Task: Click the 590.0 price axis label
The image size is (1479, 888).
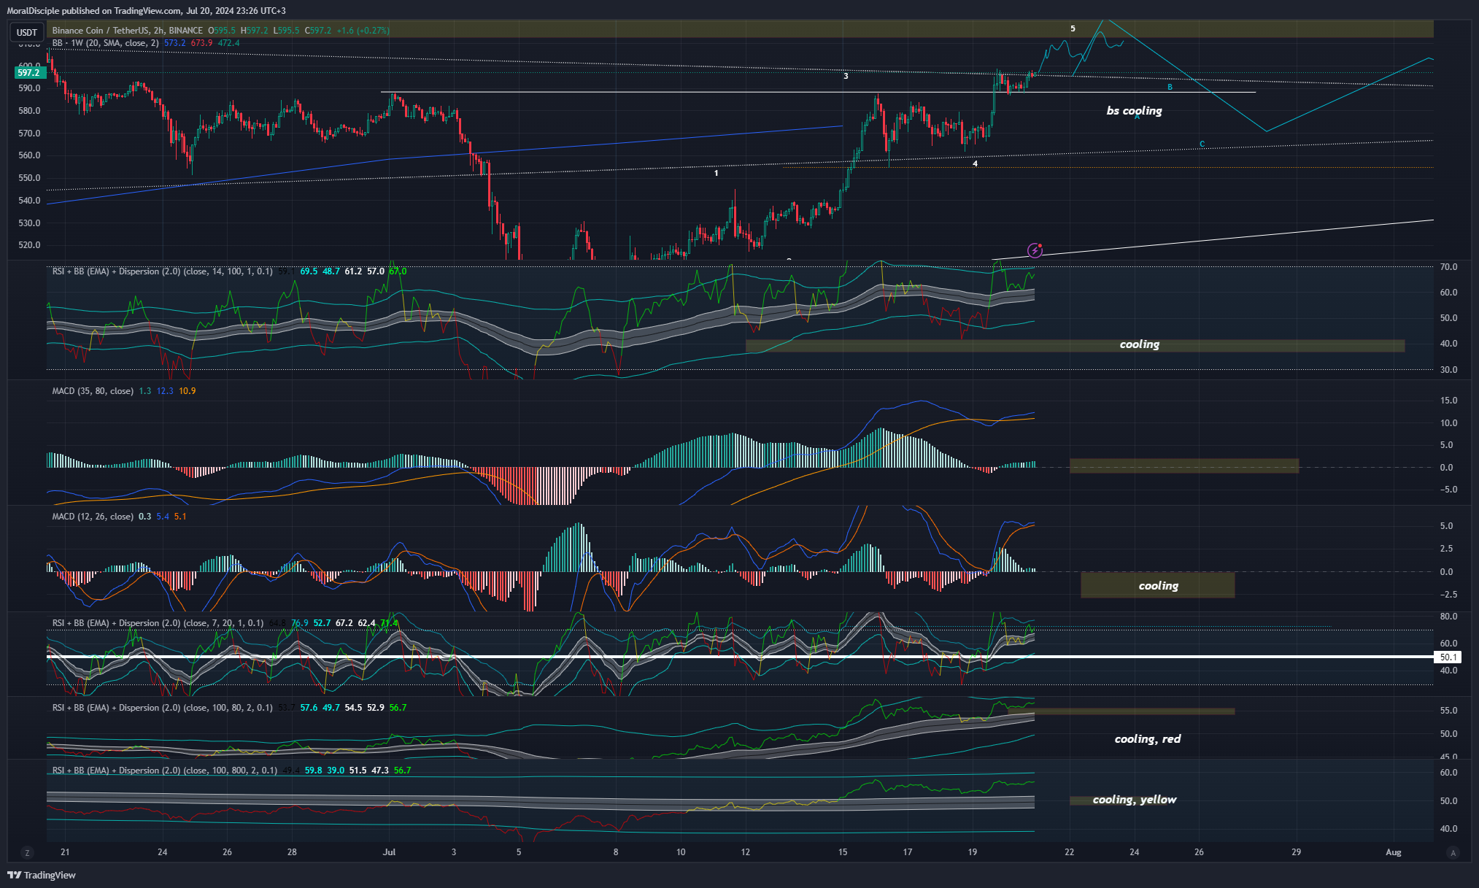Action: tap(30, 88)
